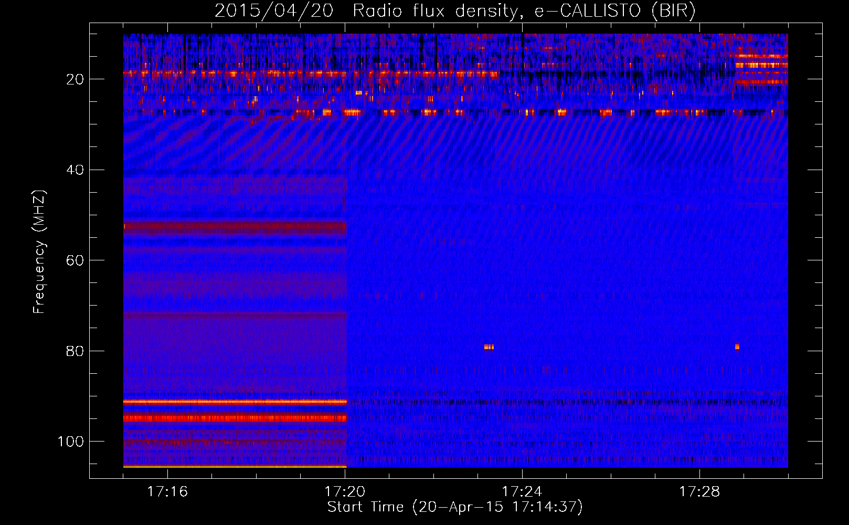Click the 80 MHz frequency tick label

point(75,351)
